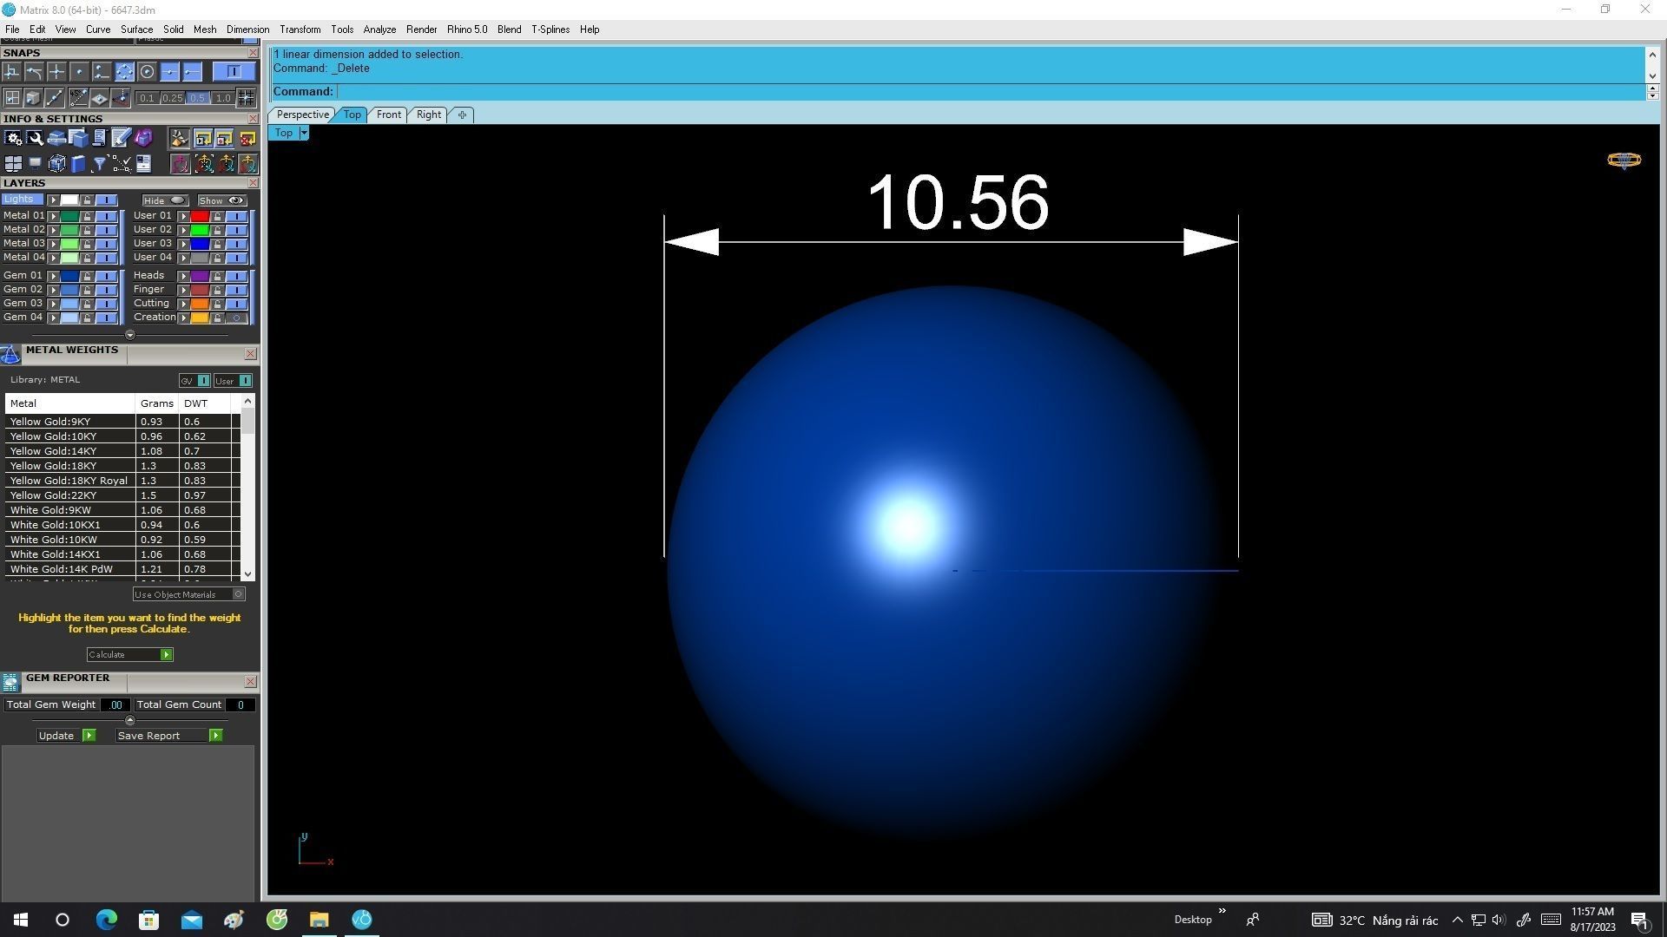Click the notes pencil icon
The height and width of the screenshot is (937, 1667).
(x=121, y=139)
